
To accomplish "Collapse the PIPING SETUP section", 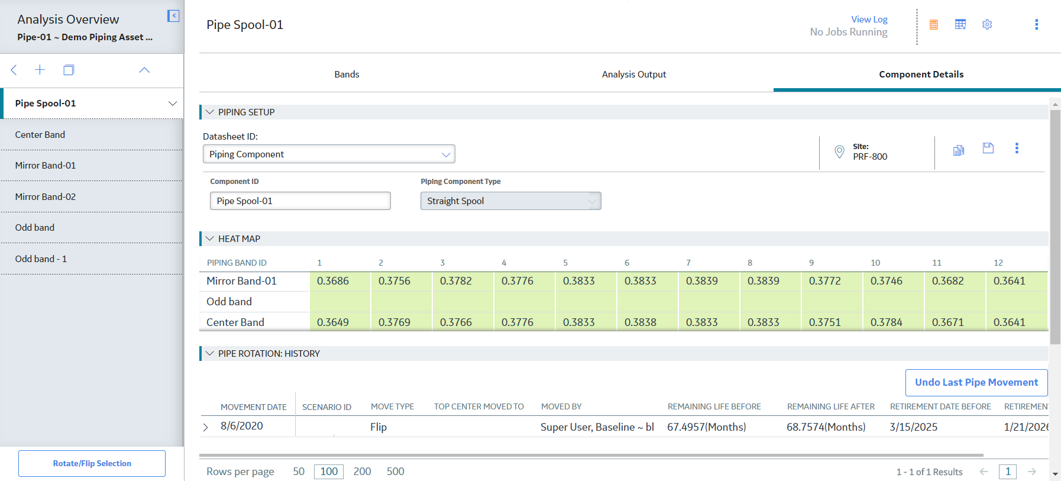I will pos(209,112).
